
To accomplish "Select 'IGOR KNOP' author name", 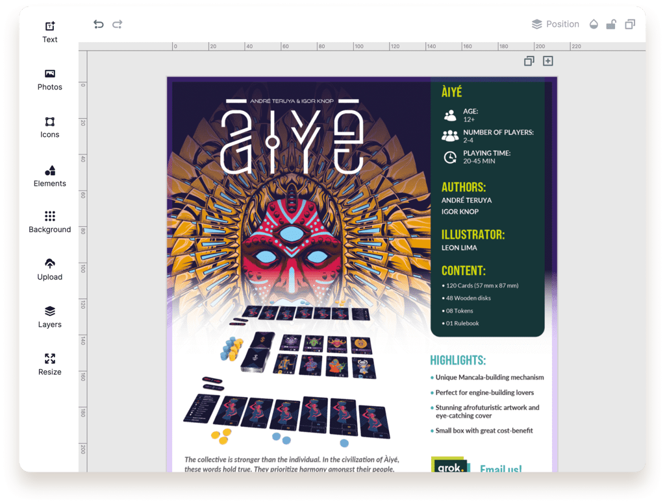I will coord(460,211).
